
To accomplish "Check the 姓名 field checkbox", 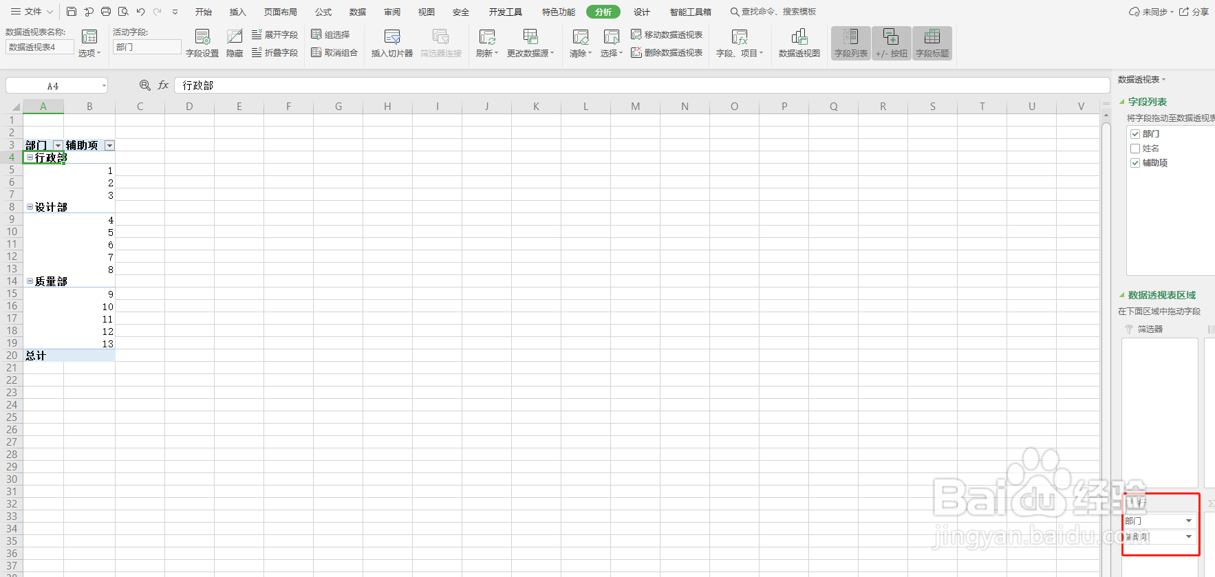I will tap(1135, 149).
